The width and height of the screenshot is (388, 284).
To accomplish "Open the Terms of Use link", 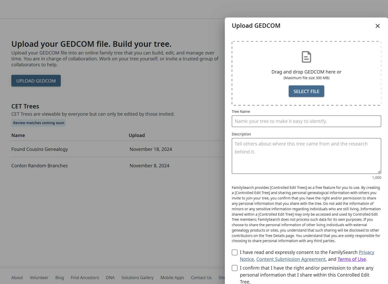I will 352,259.
